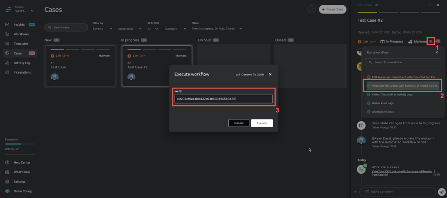This screenshot has height=198, width=447.
Task: Close the Run a workflow popup
Action: [x=437, y=52]
